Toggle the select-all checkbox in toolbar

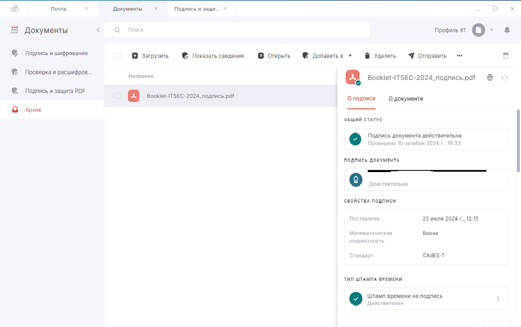118,56
